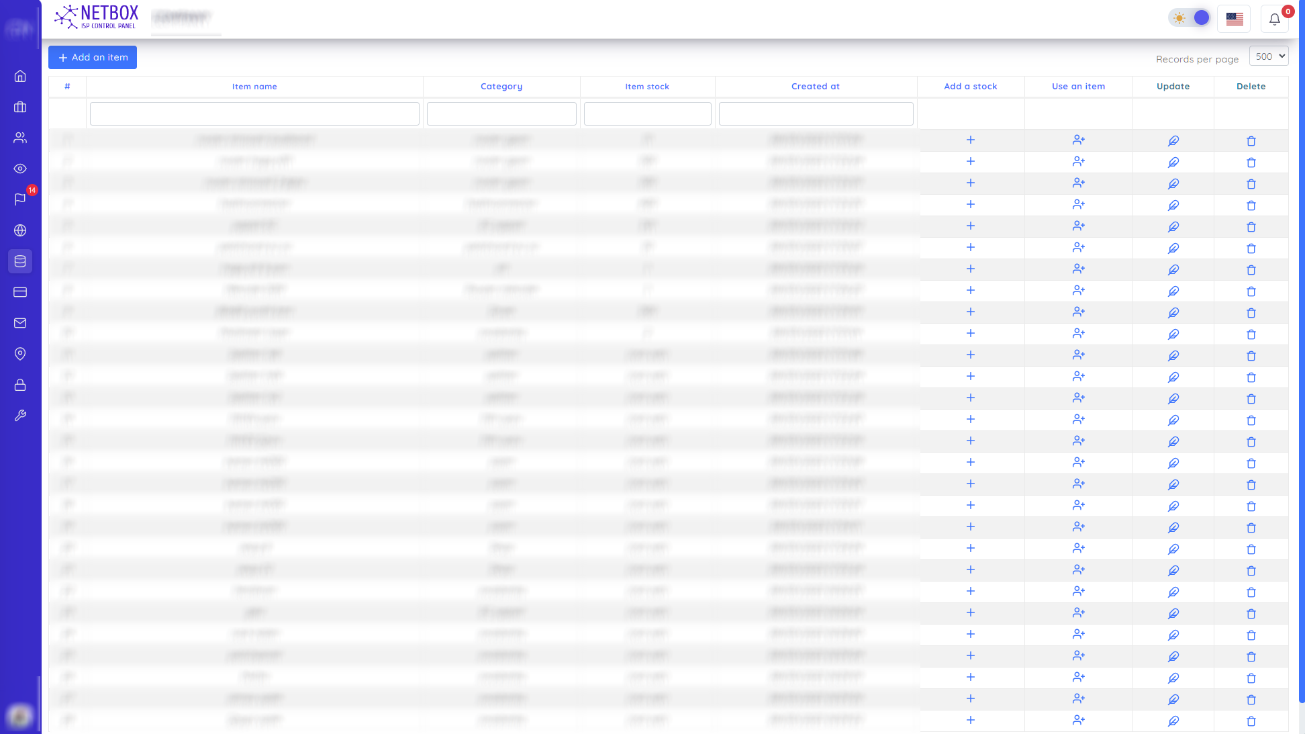Click delete trash icon in first row
Screen dimensions: 1305x734
tap(1251, 141)
